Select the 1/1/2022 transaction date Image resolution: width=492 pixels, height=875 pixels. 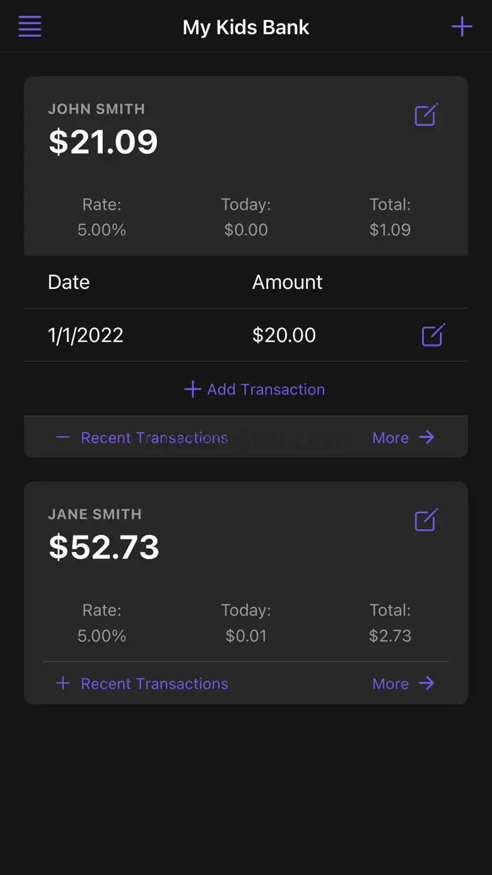(86, 335)
